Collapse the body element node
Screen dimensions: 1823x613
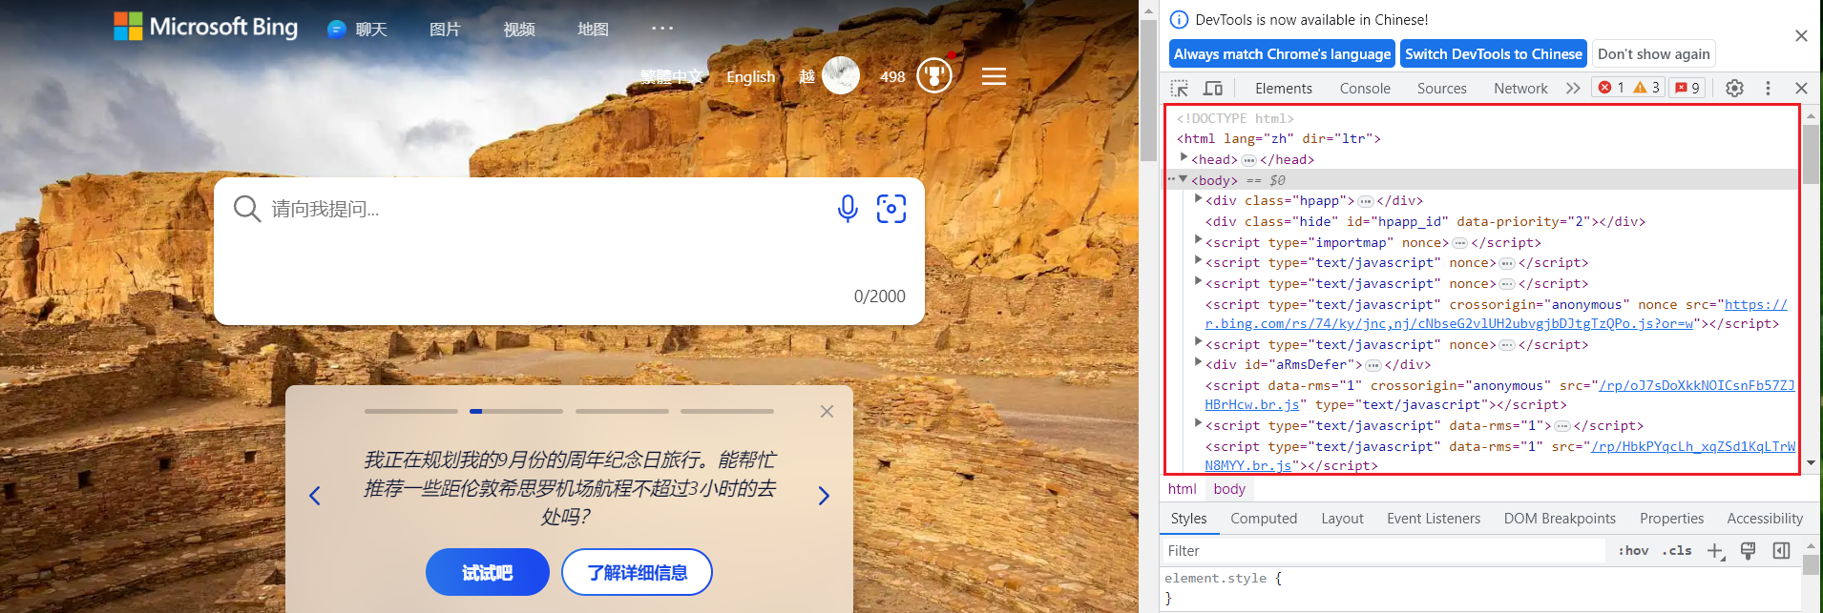coord(1184,179)
